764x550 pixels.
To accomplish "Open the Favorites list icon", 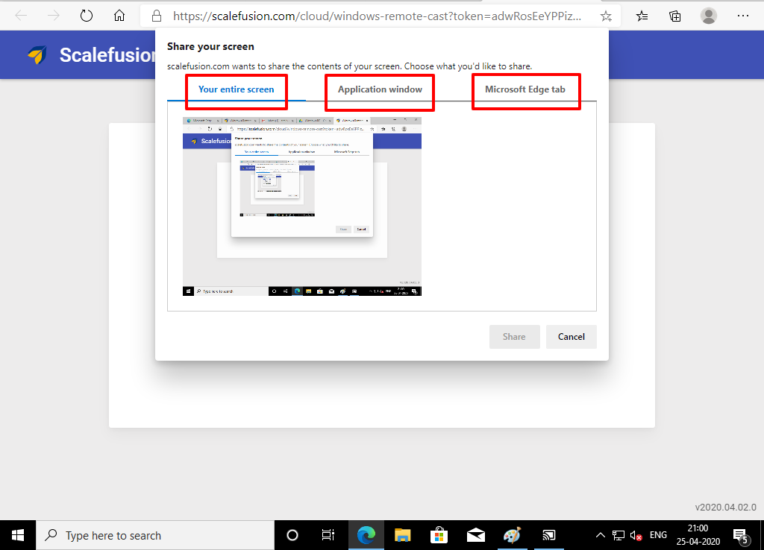I will [642, 16].
